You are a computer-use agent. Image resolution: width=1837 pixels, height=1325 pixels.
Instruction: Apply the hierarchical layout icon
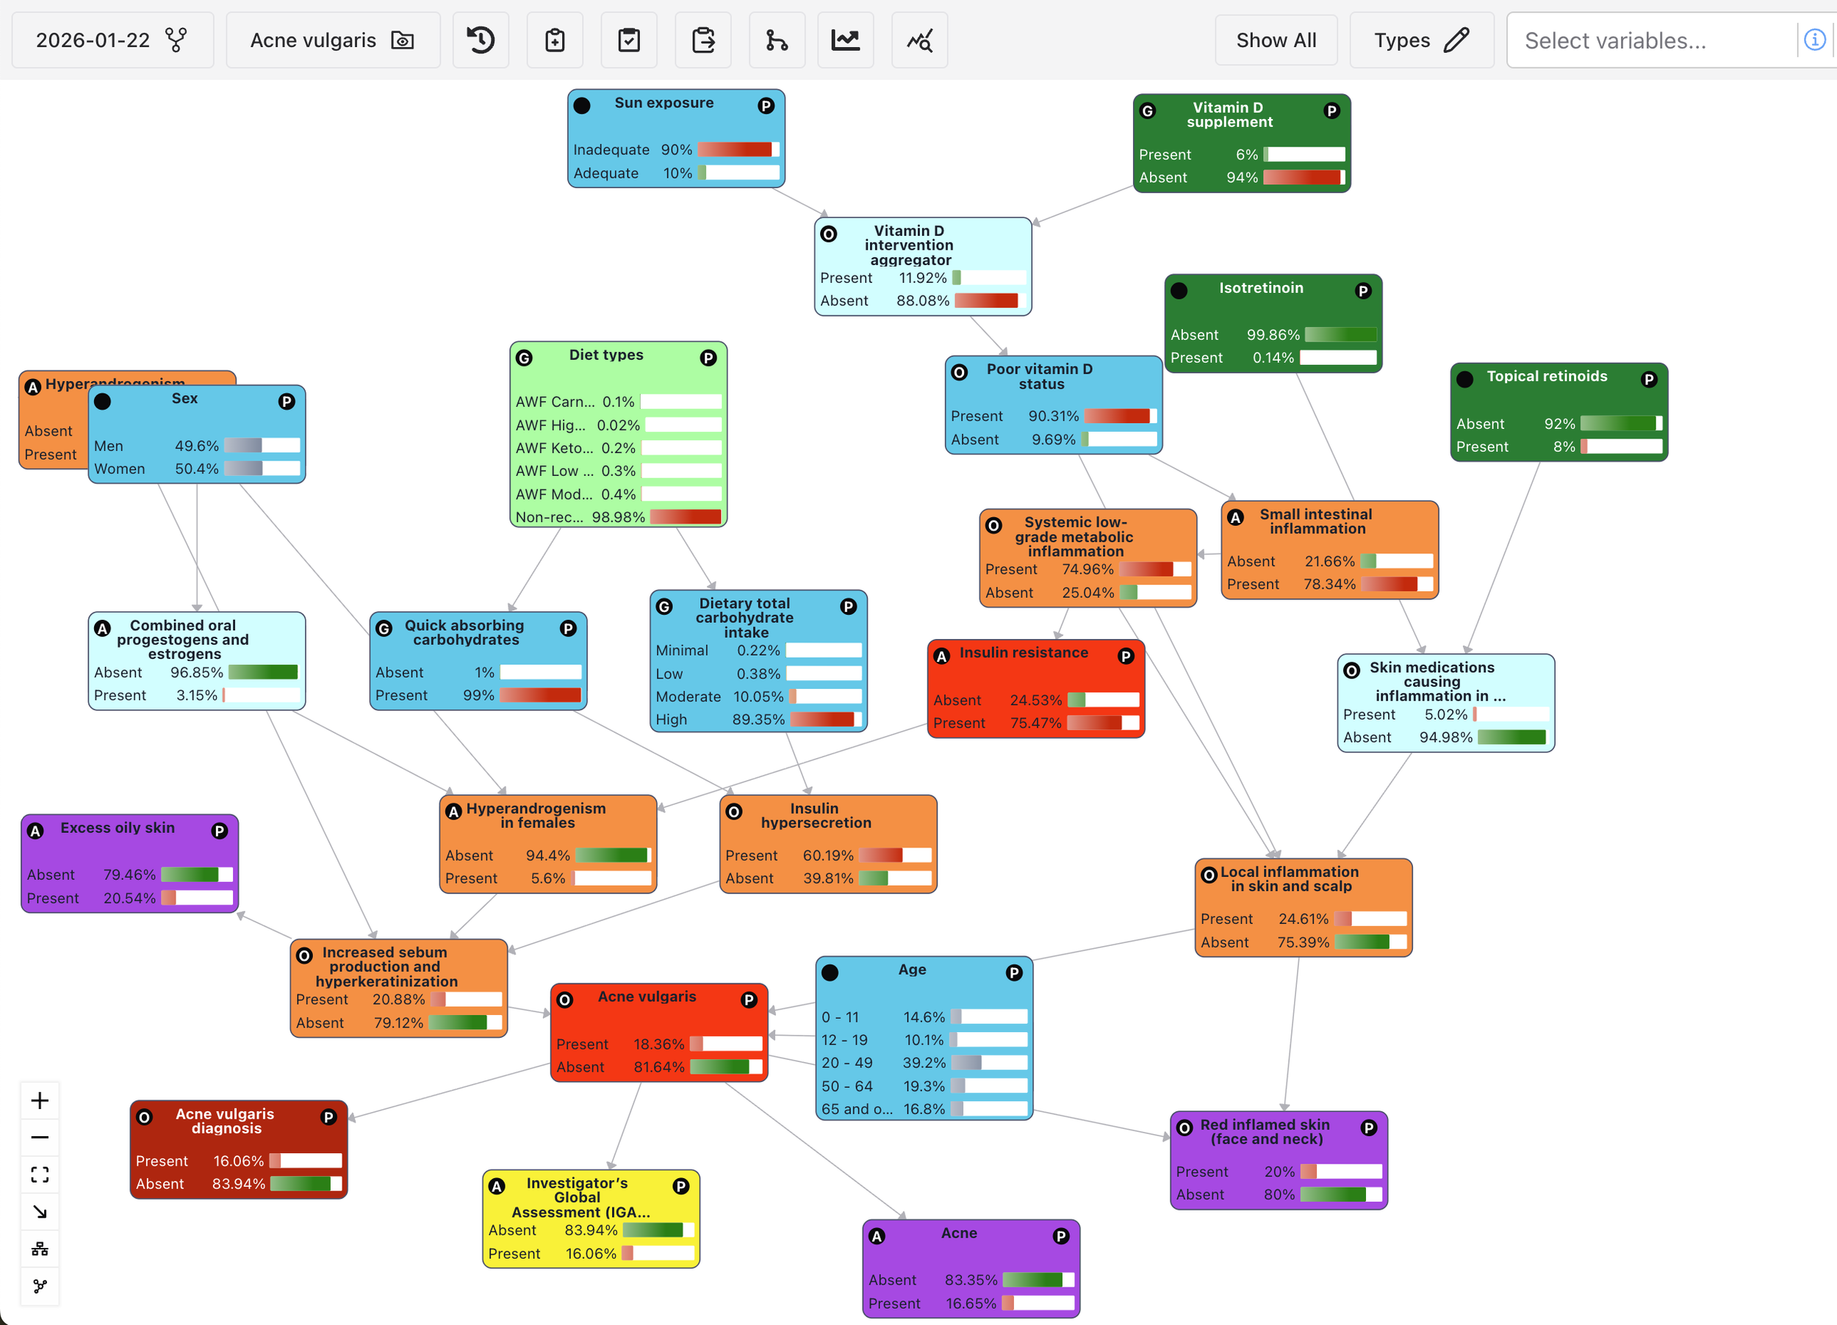coord(40,1248)
